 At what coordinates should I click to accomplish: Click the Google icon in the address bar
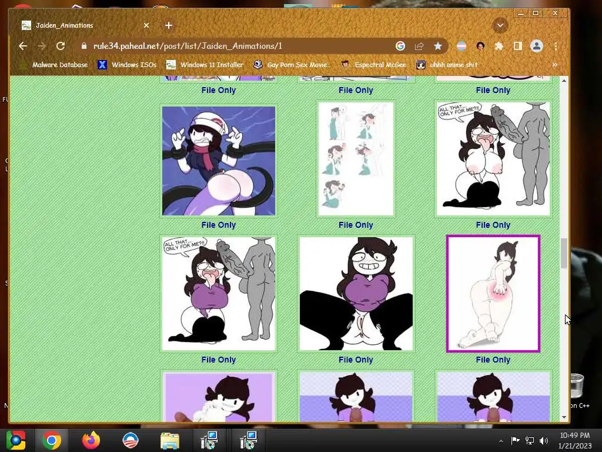[400, 46]
